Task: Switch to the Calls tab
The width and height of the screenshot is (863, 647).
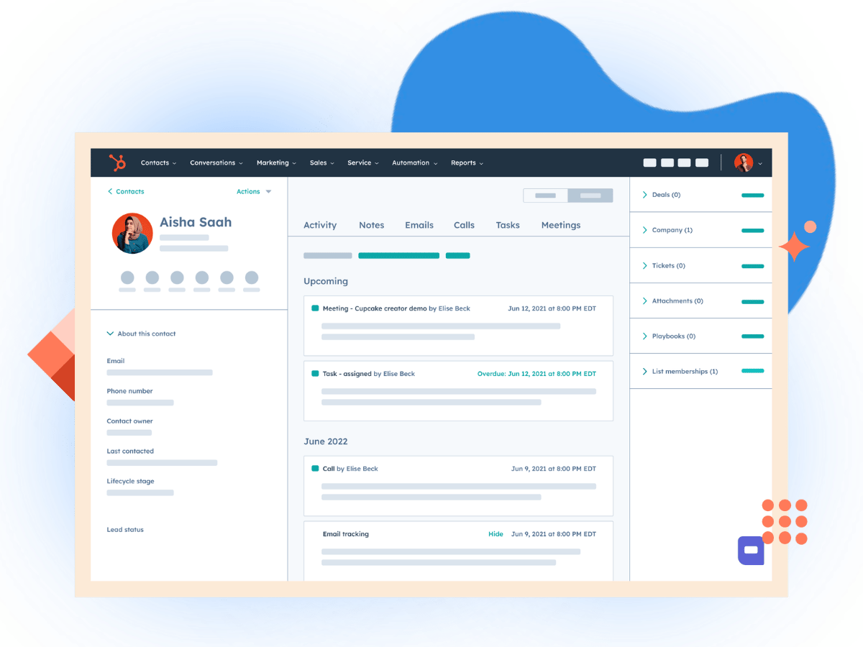Action: tap(464, 225)
